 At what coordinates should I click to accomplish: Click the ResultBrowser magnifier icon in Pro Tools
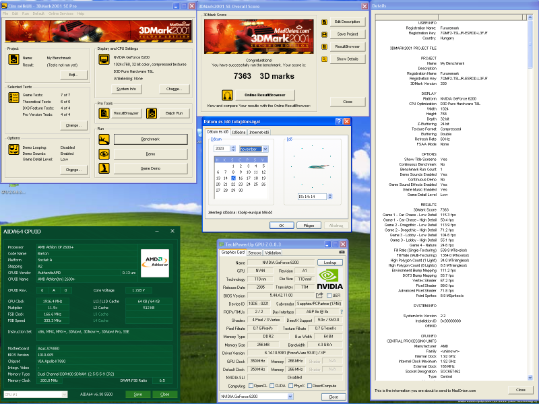(104, 113)
